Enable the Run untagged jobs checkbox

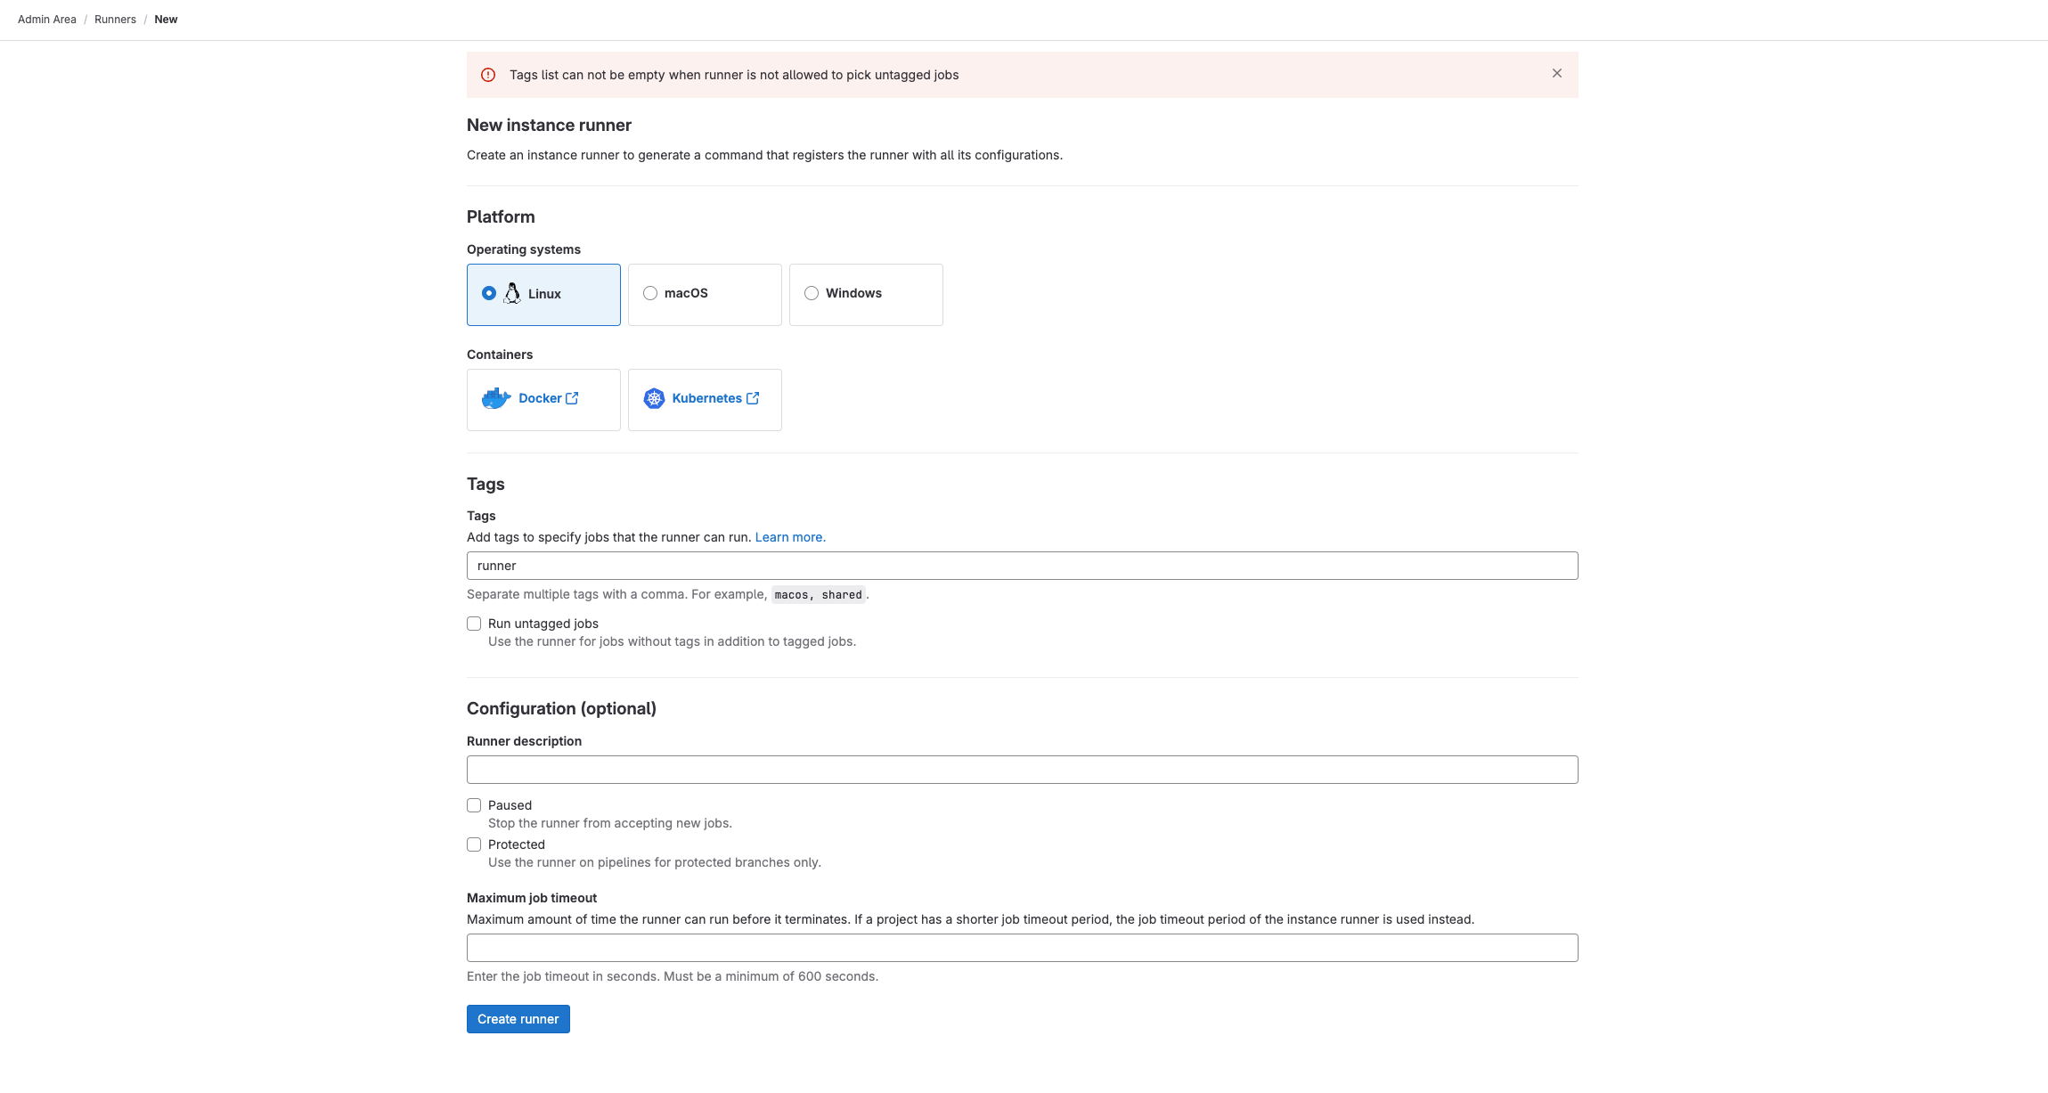pyautogui.click(x=474, y=624)
